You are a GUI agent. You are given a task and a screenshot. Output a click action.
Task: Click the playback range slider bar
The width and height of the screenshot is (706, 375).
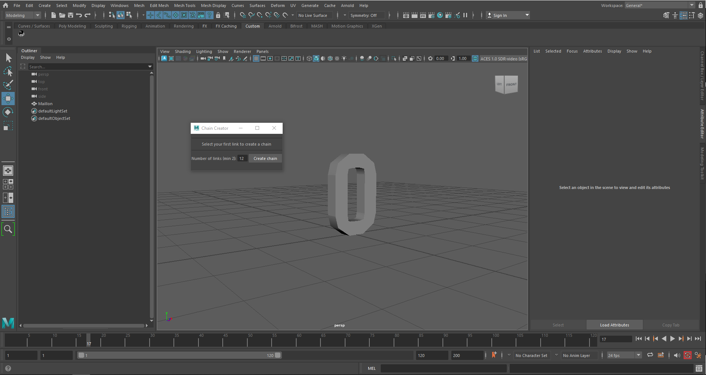[x=179, y=355]
